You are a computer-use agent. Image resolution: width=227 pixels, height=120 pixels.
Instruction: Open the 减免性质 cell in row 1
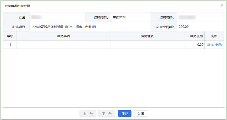click(147, 45)
